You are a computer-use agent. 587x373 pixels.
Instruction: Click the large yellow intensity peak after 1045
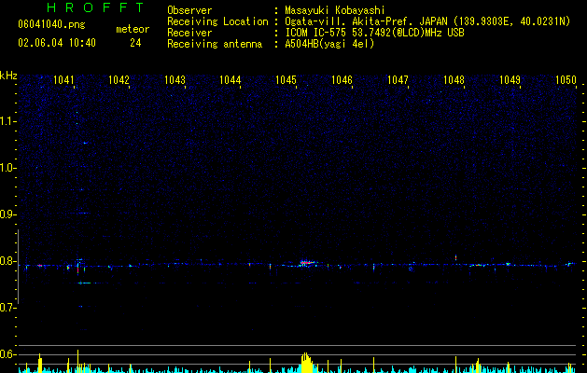click(307, 363)
